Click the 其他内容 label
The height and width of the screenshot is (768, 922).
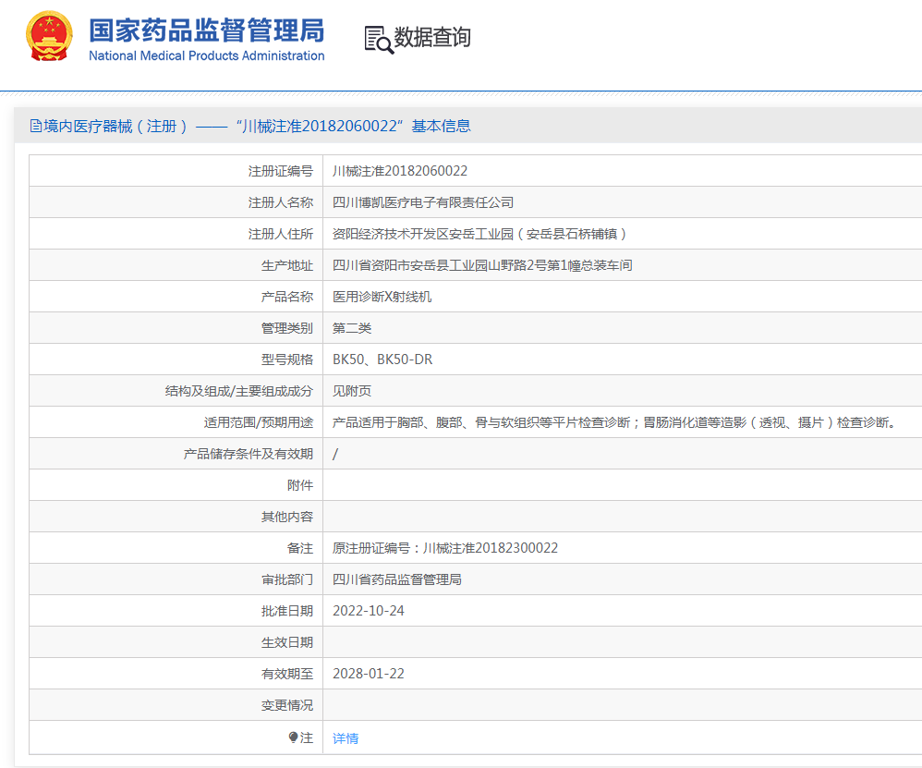pyautogui.click(x=287, y=517)
